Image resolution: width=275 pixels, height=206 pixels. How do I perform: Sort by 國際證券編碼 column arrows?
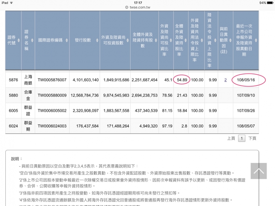pyautogui.click(x=66, y=40)
